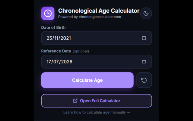Click the circular reset arrow button
The height and width of the screenshot is (121, 193).
coord(144,80)
